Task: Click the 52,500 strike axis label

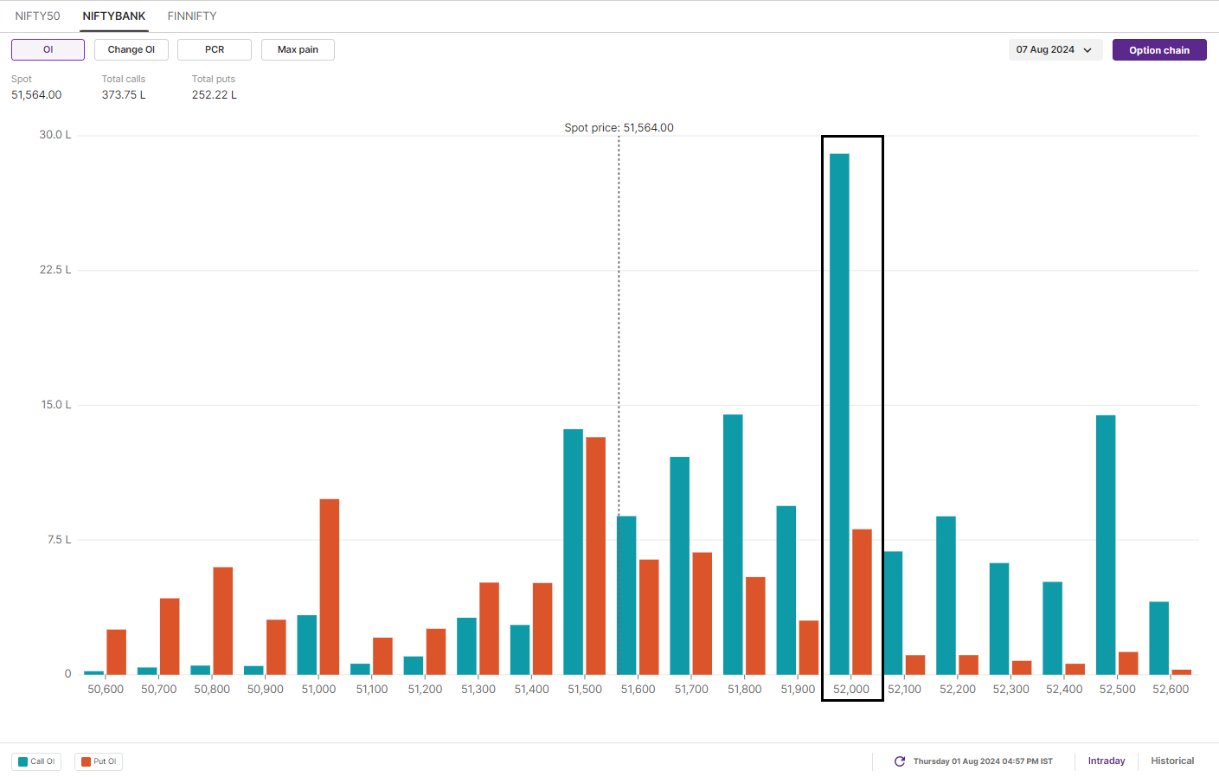Action: point(1118,690)
